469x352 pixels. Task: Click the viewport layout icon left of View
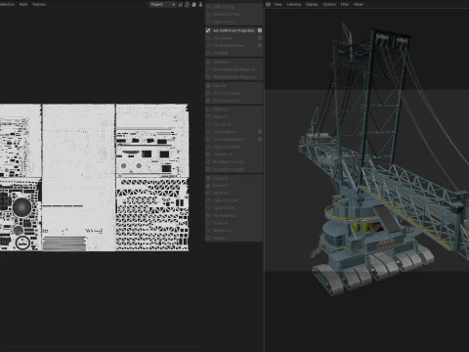coord(268,4)
